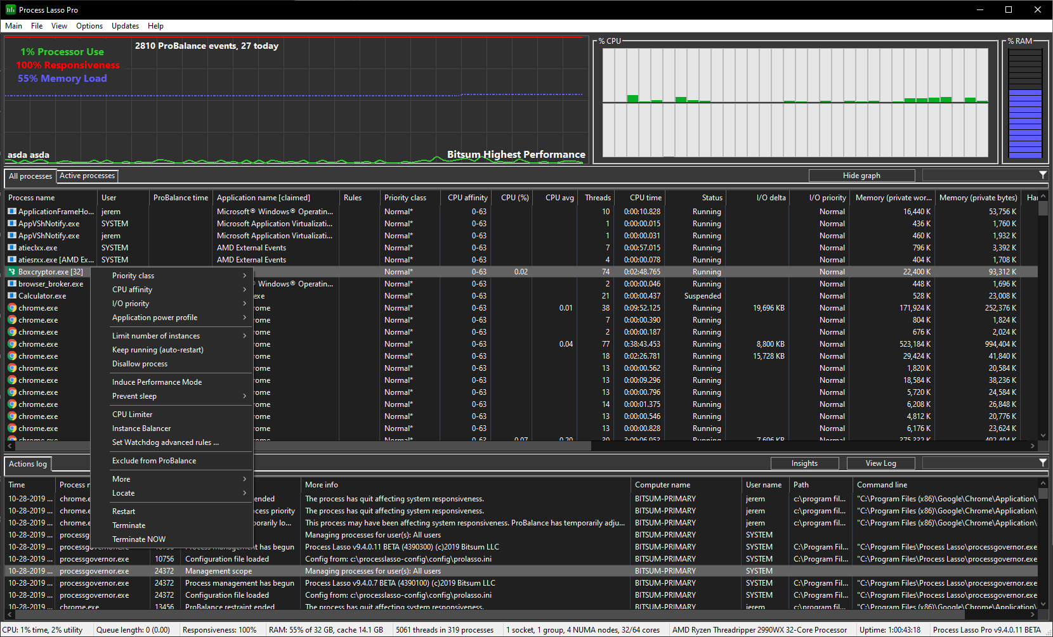The height and width of the screenshot is (637, 1053).
Task: Click the process list vertical scrollbar thumb
Action: [1043, 210]
